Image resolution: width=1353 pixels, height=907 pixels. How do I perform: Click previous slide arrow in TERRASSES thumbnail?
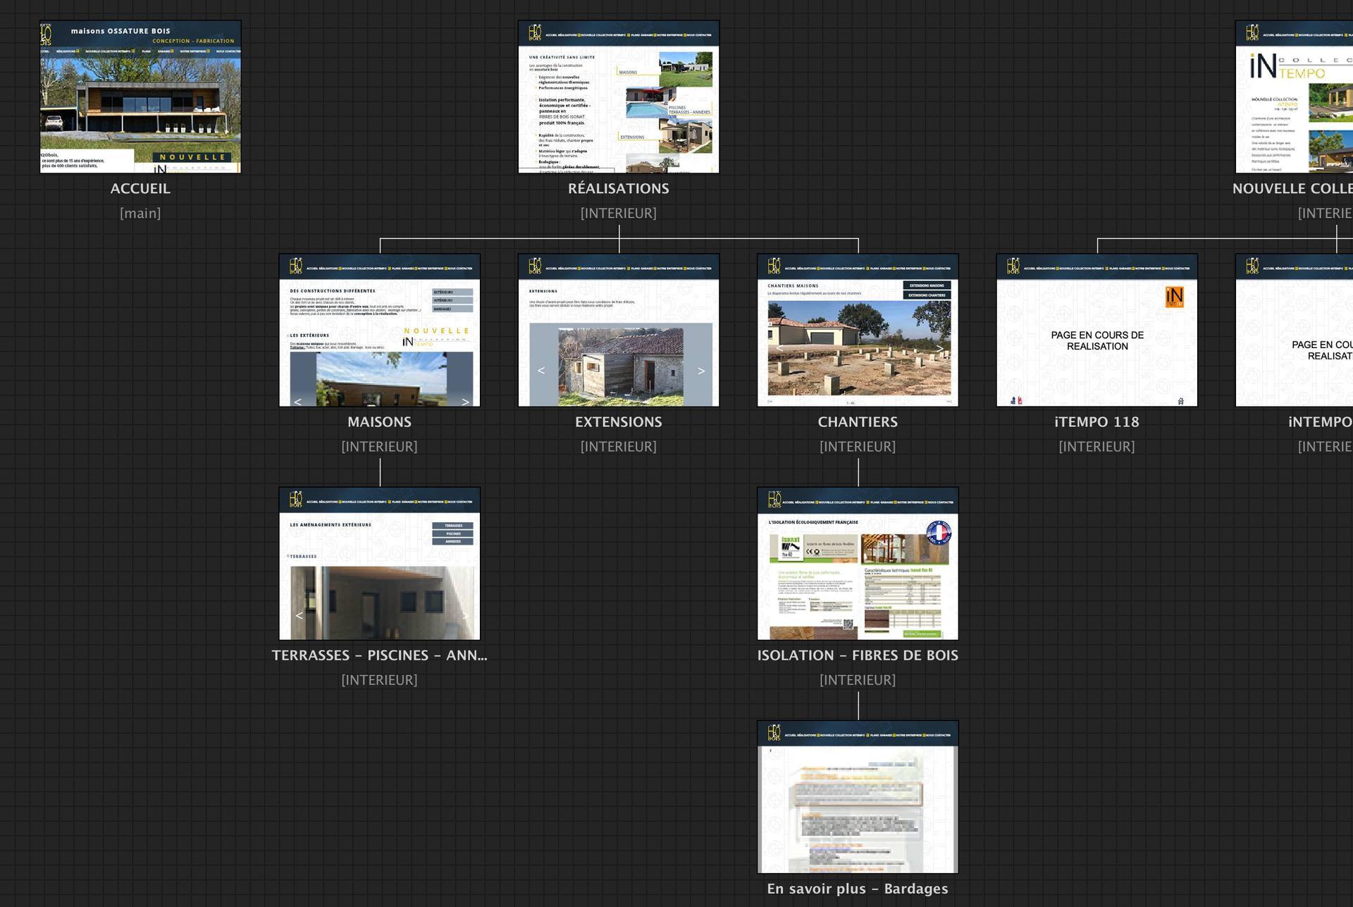click(x=299, y=615)
